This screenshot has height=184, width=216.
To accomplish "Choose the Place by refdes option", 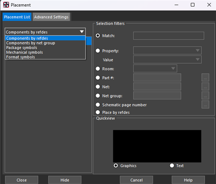I will coord(98,112).
